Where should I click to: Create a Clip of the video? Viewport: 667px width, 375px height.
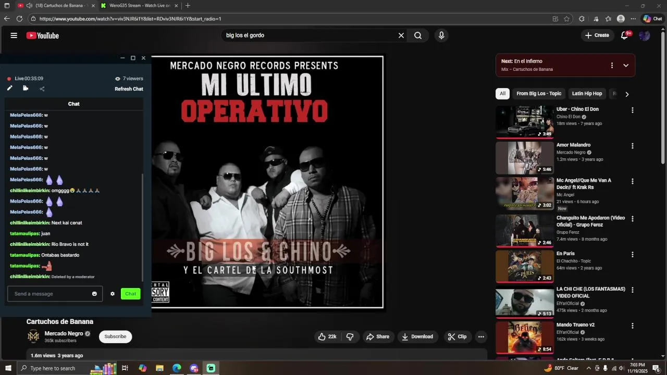coord(457,336)
